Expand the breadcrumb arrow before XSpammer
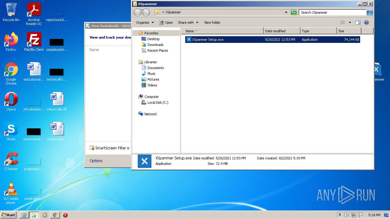 (x=163, y=12)
